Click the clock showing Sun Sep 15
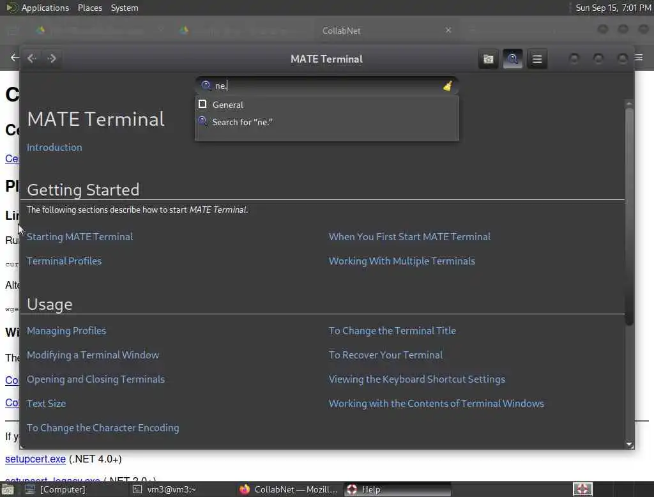This screenshot has height=497, width=654. pyautogui.click(x=613, y=8)
